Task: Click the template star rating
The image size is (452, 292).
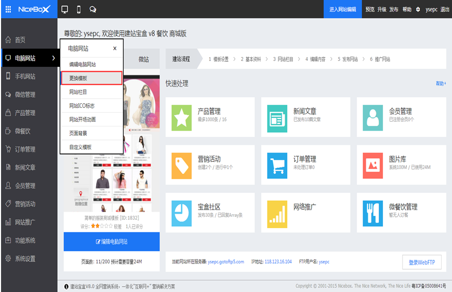Action: click(101, 226)
